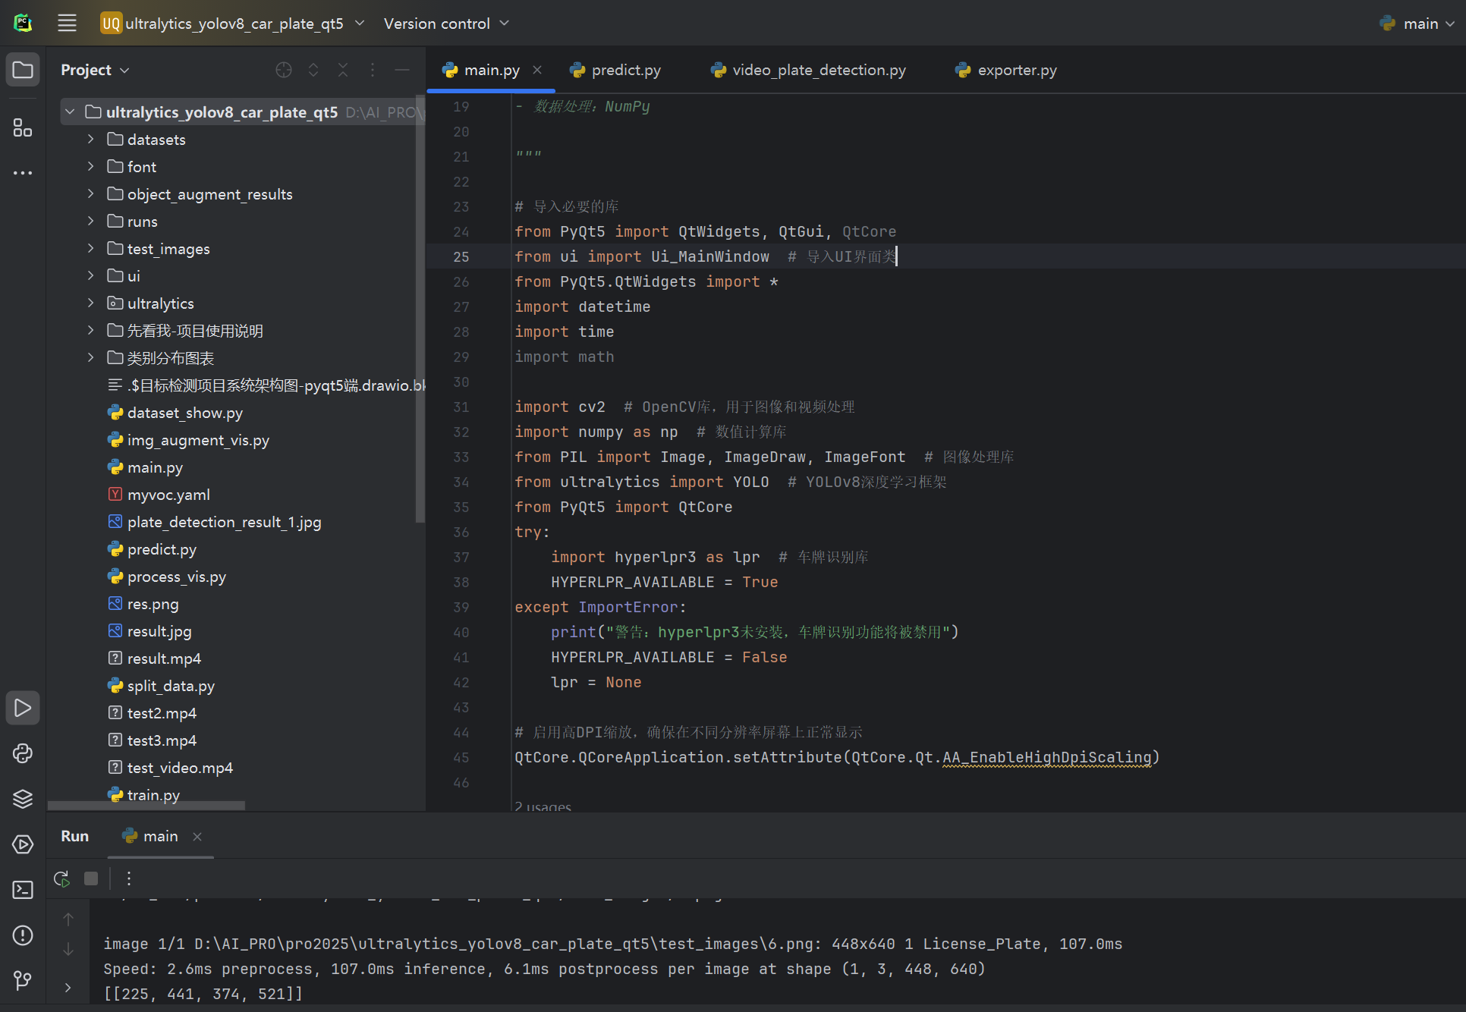
Task: Expand the font folder
Action: point(90,167)
